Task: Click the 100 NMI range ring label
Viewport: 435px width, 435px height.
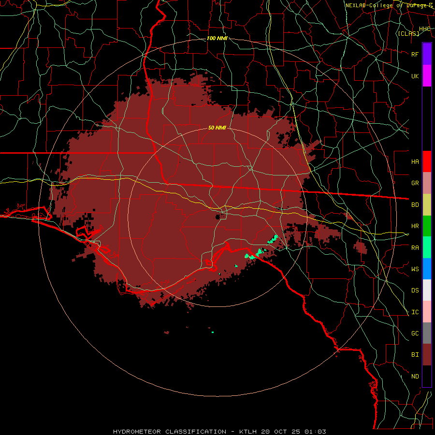Action: click(217, 38)
